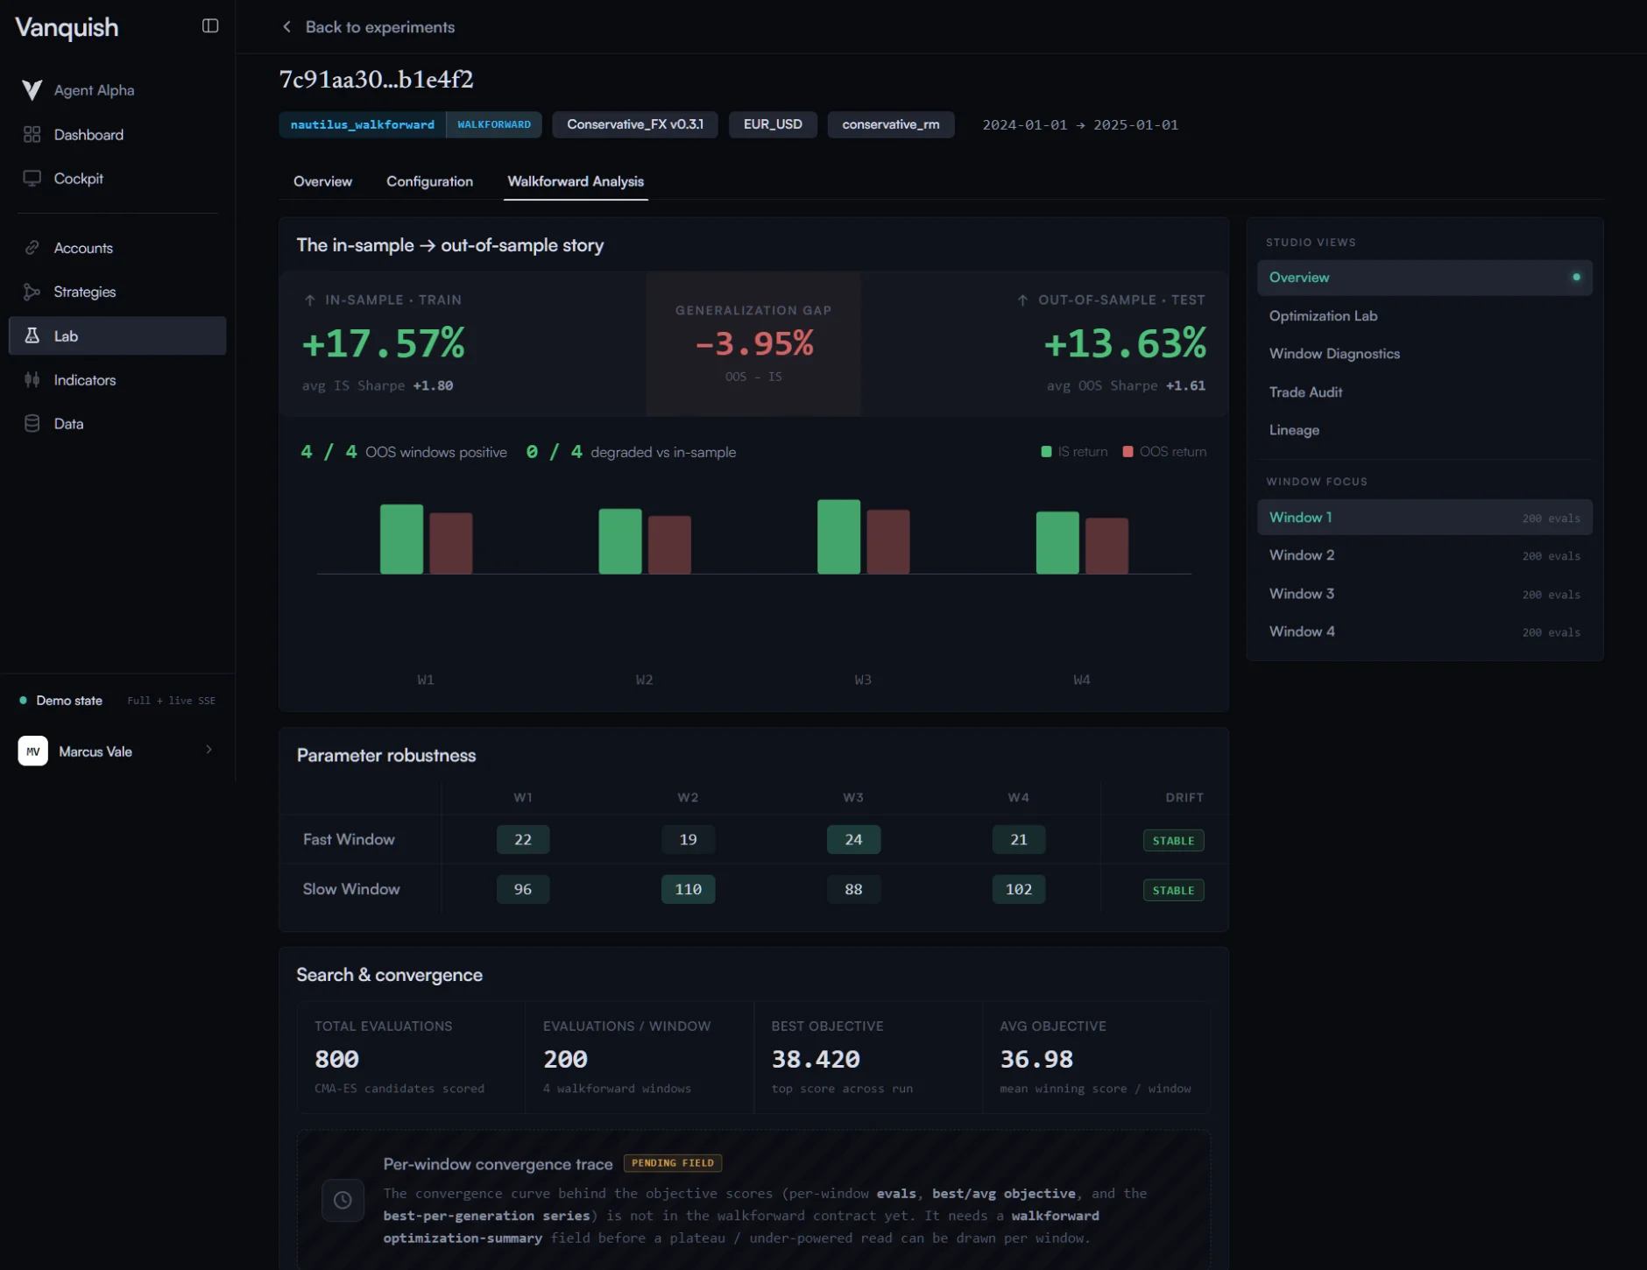
Task: Switch to the Configuration tab
Action: click(x=429, y=181)
